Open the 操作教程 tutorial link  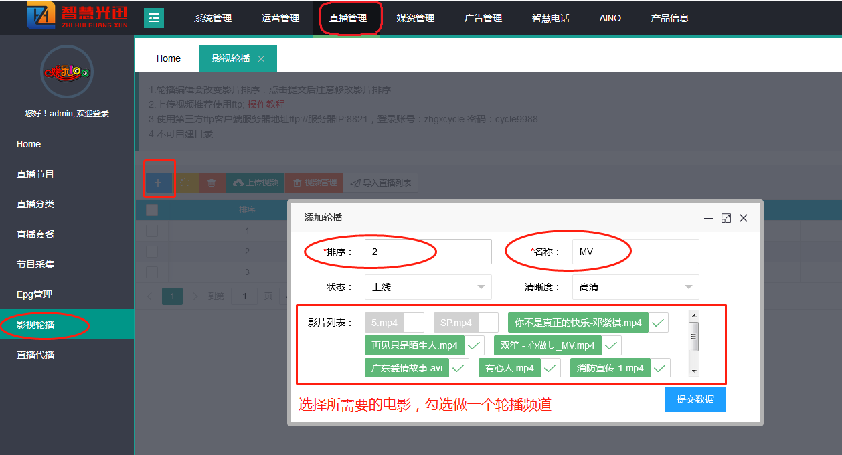tap(266, 104)
